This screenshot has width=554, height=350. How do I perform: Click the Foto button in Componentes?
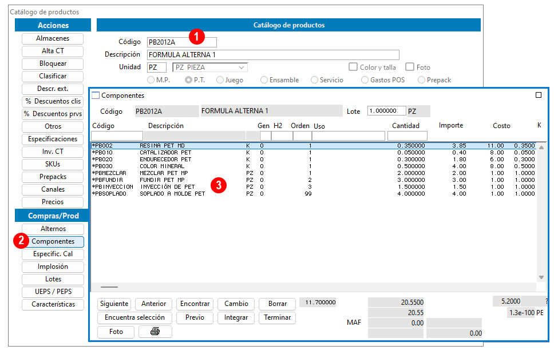[x=116, y=332]
